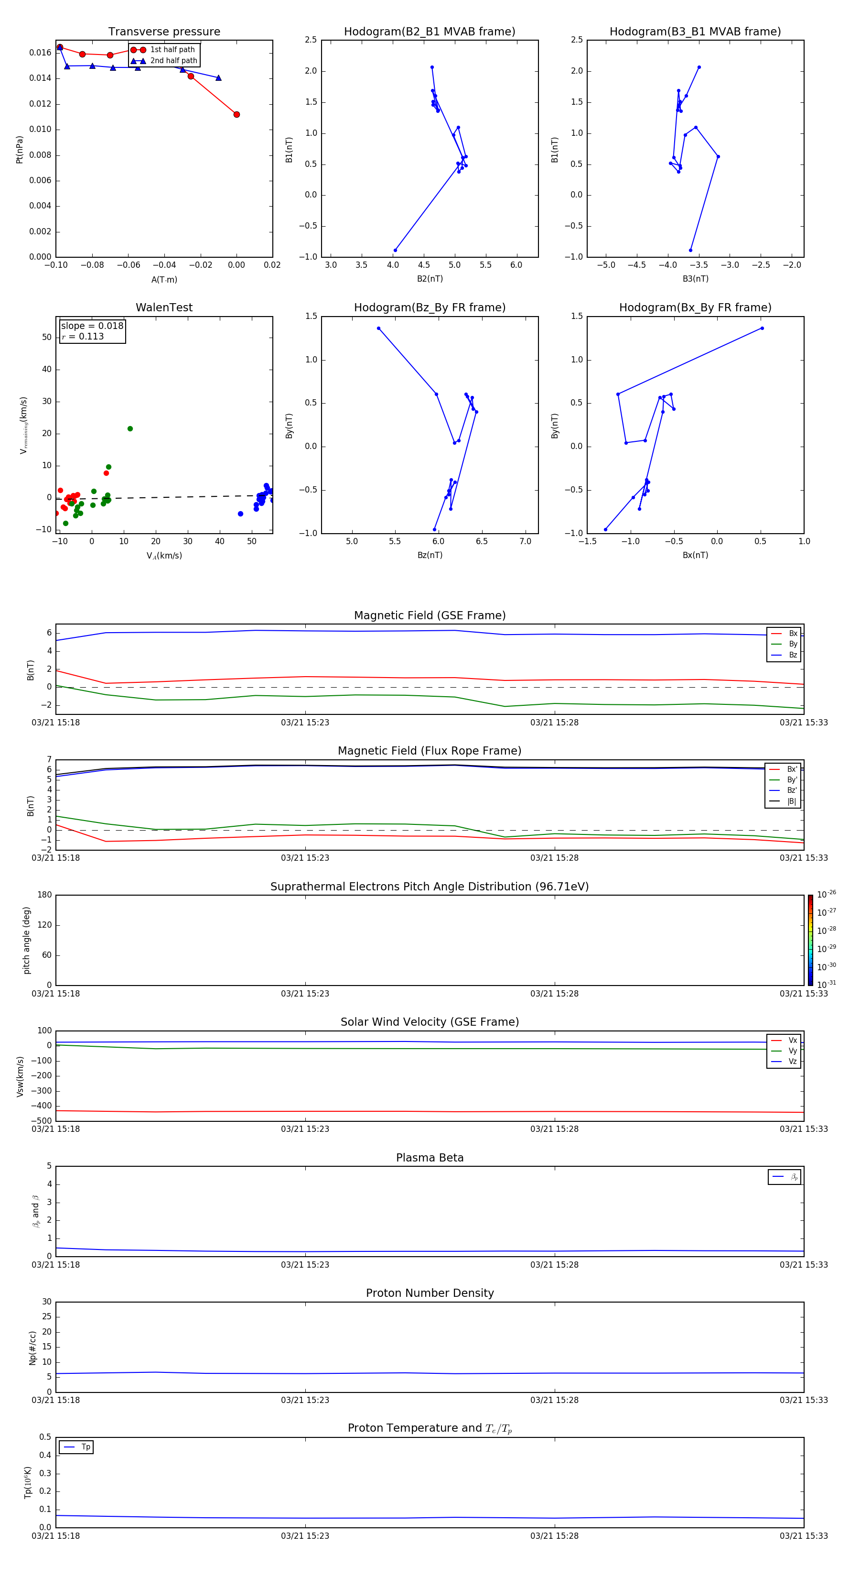Select 'Vx' in the solar wind legend

pyautogui.click(x=784, y=1040)
